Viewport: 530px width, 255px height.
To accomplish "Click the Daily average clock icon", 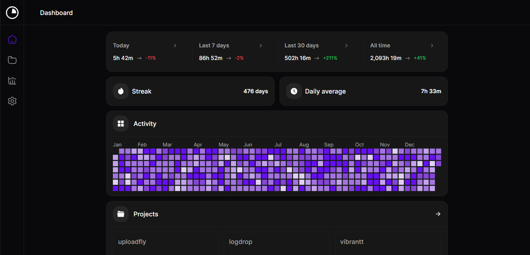I will (x=294, y=91).
